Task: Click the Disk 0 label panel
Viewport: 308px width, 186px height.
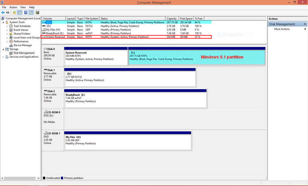Action: [x=53, y=56]
